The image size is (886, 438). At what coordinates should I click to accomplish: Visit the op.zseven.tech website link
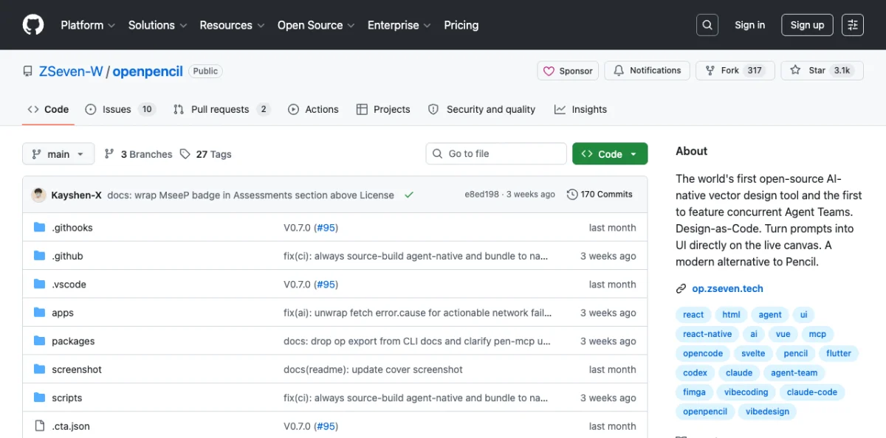click(x=728, y=289)
